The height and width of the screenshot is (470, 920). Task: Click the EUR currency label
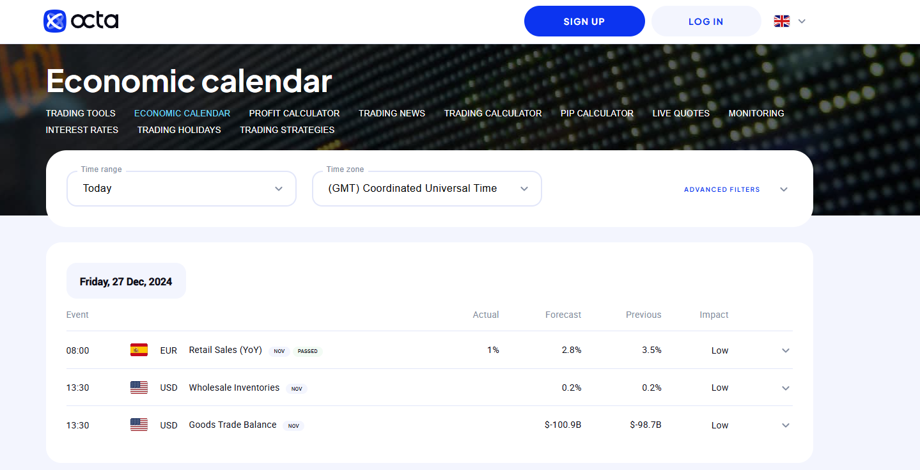click(169, 350)
